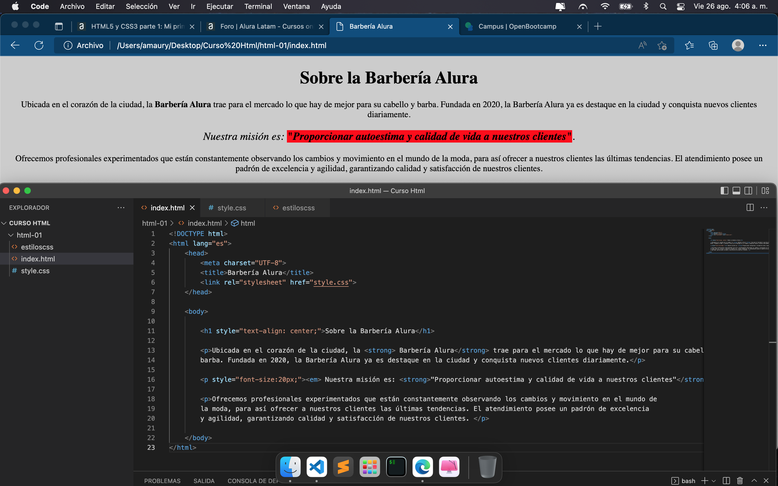Open the PROBLEMAS panel tab
Image resolution: width=778 pixels, height=486 pixels.
point(162,481)
